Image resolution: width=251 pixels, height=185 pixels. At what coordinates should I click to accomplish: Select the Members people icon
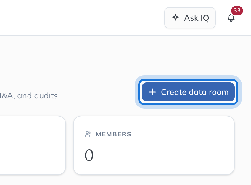pos(88,134)
